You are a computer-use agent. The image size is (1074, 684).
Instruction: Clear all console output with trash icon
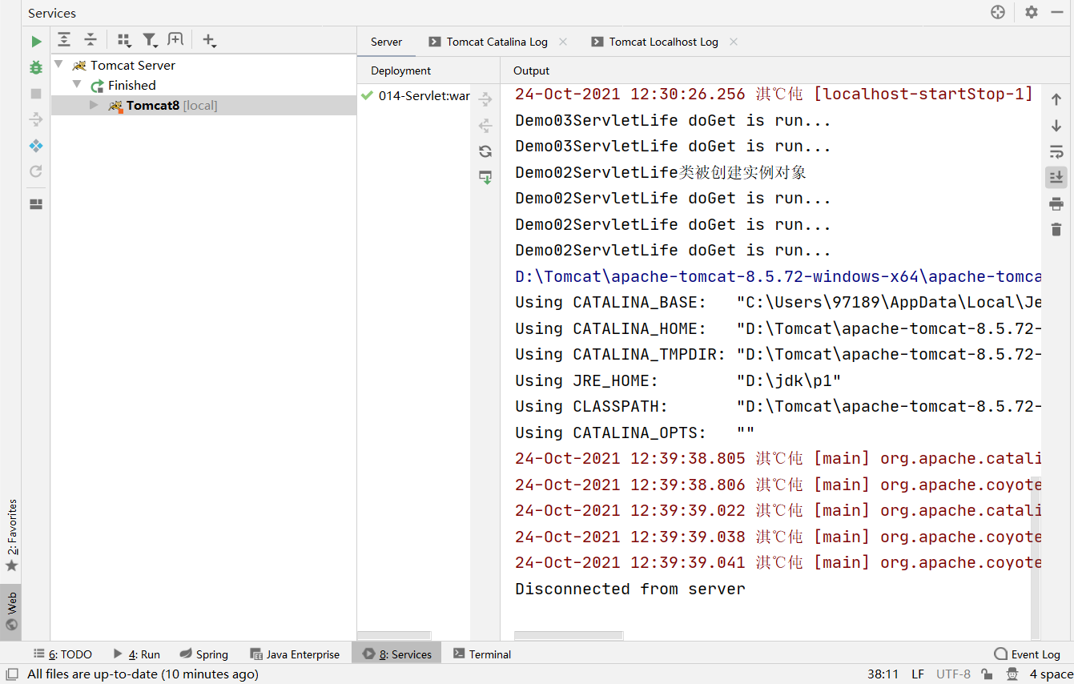tap(1056, 229)
